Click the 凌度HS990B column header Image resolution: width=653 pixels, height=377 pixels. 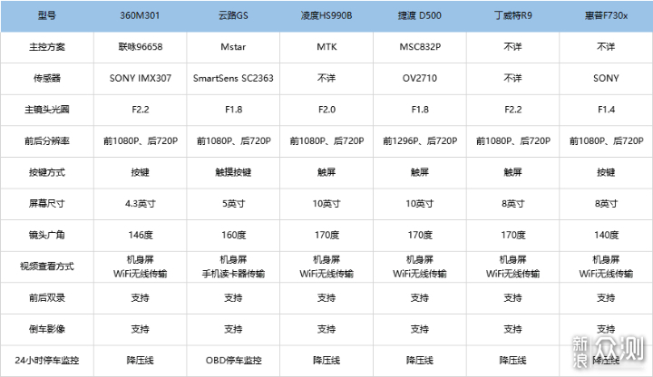(x=326, y=15)
